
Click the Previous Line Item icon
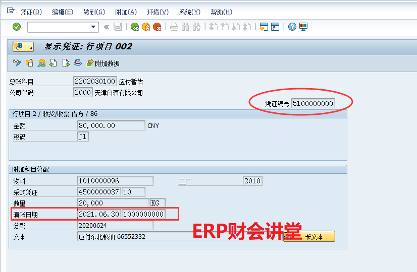(53, 63)
